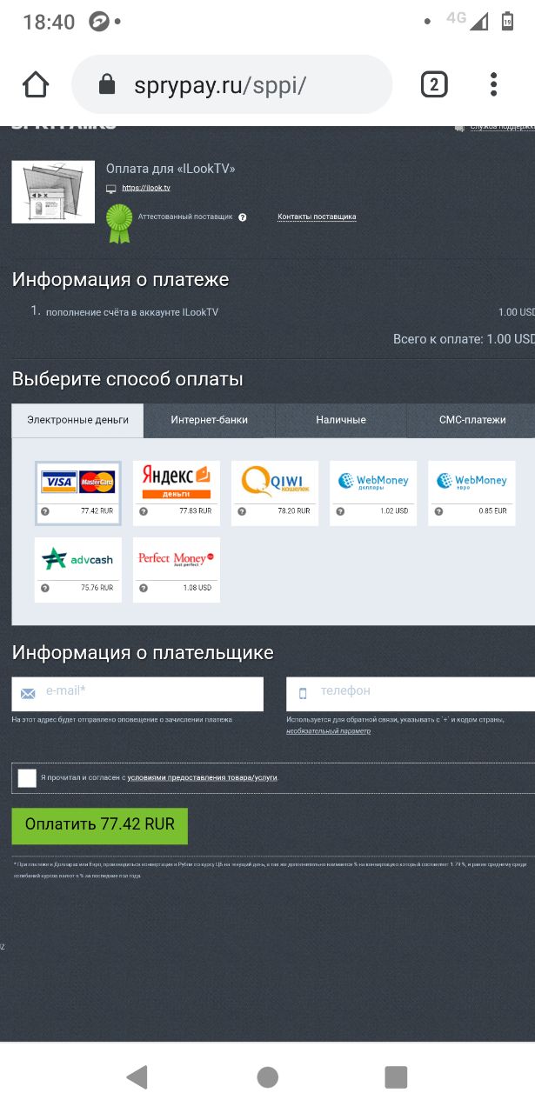Open the Контакты поставщика link
Viewport: 535px width, 1113px height.
click(317, 217)
